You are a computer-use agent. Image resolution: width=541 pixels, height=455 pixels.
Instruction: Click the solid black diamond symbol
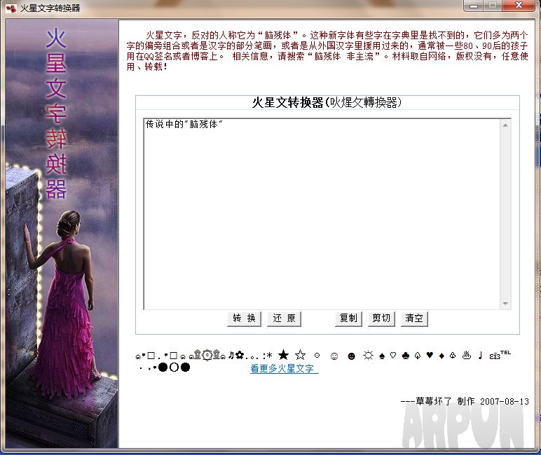[441, 356]
